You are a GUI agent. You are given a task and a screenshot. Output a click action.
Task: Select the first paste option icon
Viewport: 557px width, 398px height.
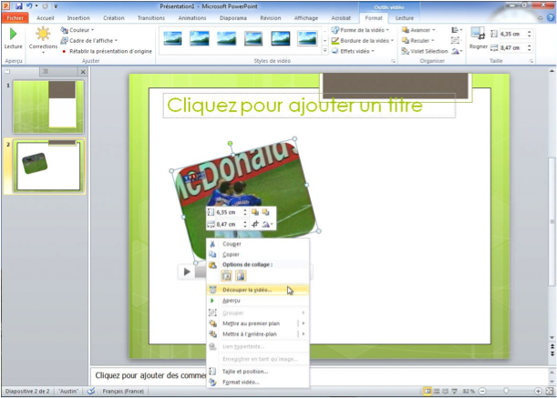pyautogui.click(x=226, y=276)
